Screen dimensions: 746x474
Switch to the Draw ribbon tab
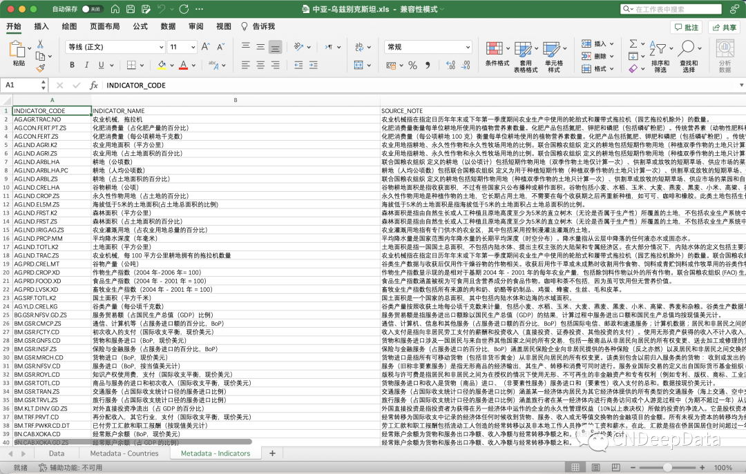pos(70,26)
